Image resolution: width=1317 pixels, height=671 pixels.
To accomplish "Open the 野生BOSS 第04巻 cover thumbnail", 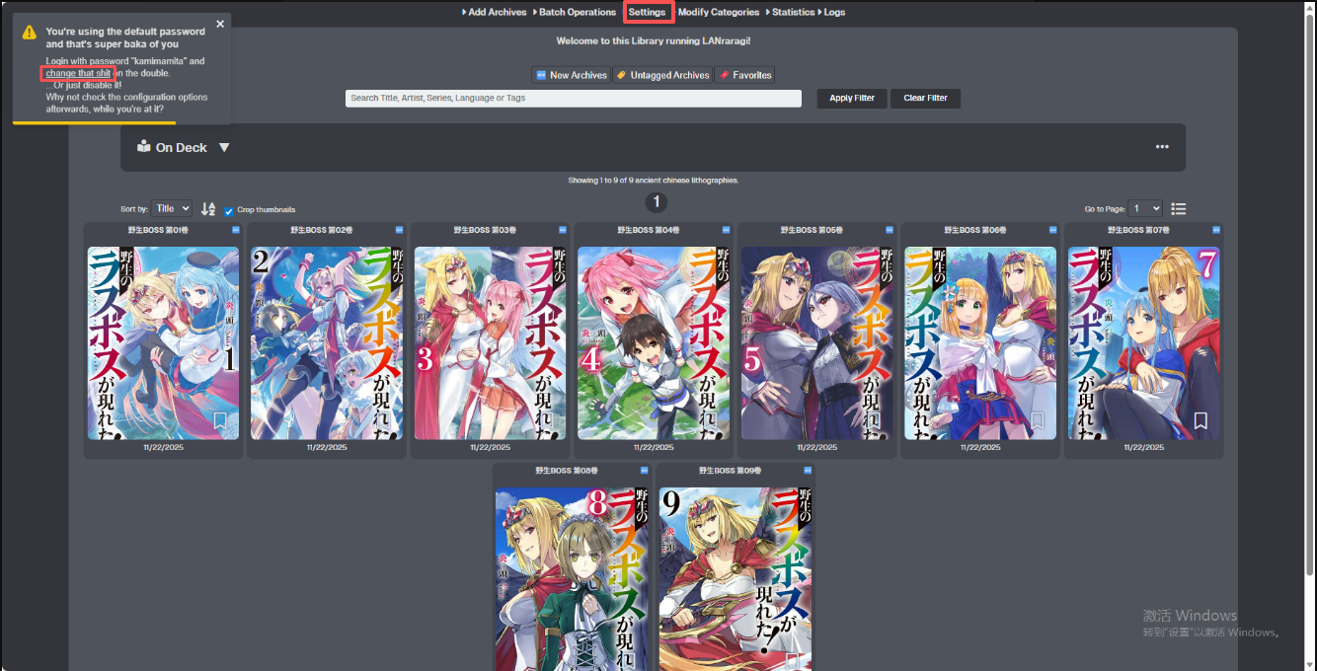I will click(654, 343).
